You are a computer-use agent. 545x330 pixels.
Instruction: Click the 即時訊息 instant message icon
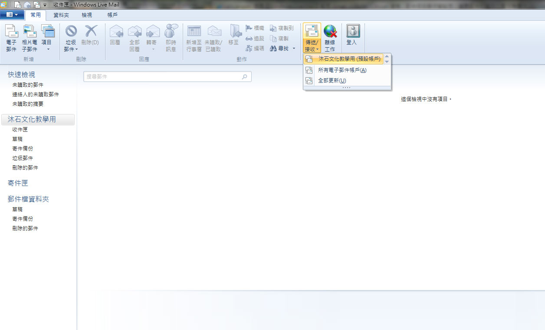(x=171, y=31)
